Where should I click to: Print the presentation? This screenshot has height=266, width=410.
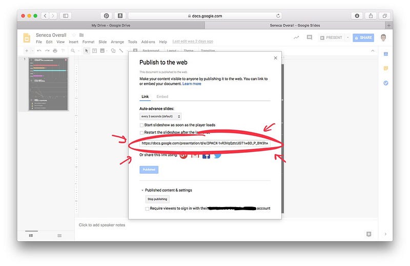tap(55, 50)
